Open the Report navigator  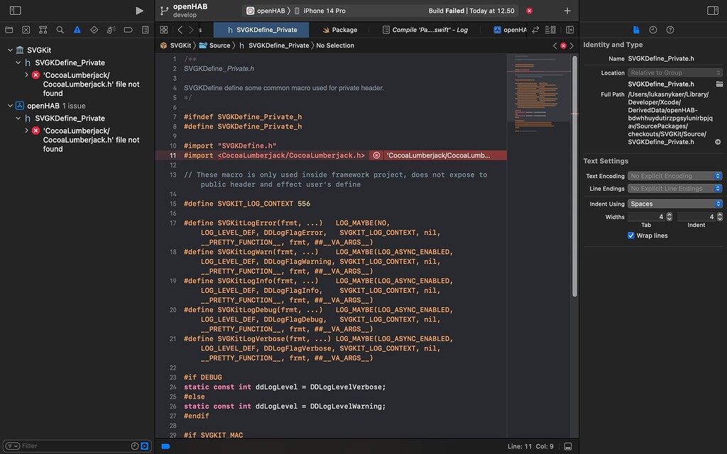click(x=145, y=29)
